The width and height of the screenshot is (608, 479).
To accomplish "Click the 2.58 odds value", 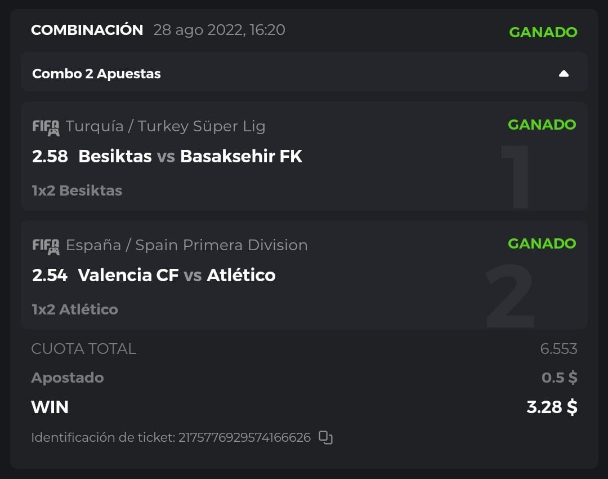I will coord(50,156).
